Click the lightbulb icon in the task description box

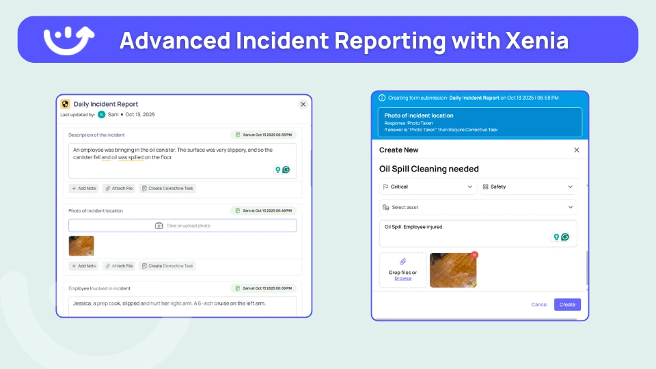point(556,237)
